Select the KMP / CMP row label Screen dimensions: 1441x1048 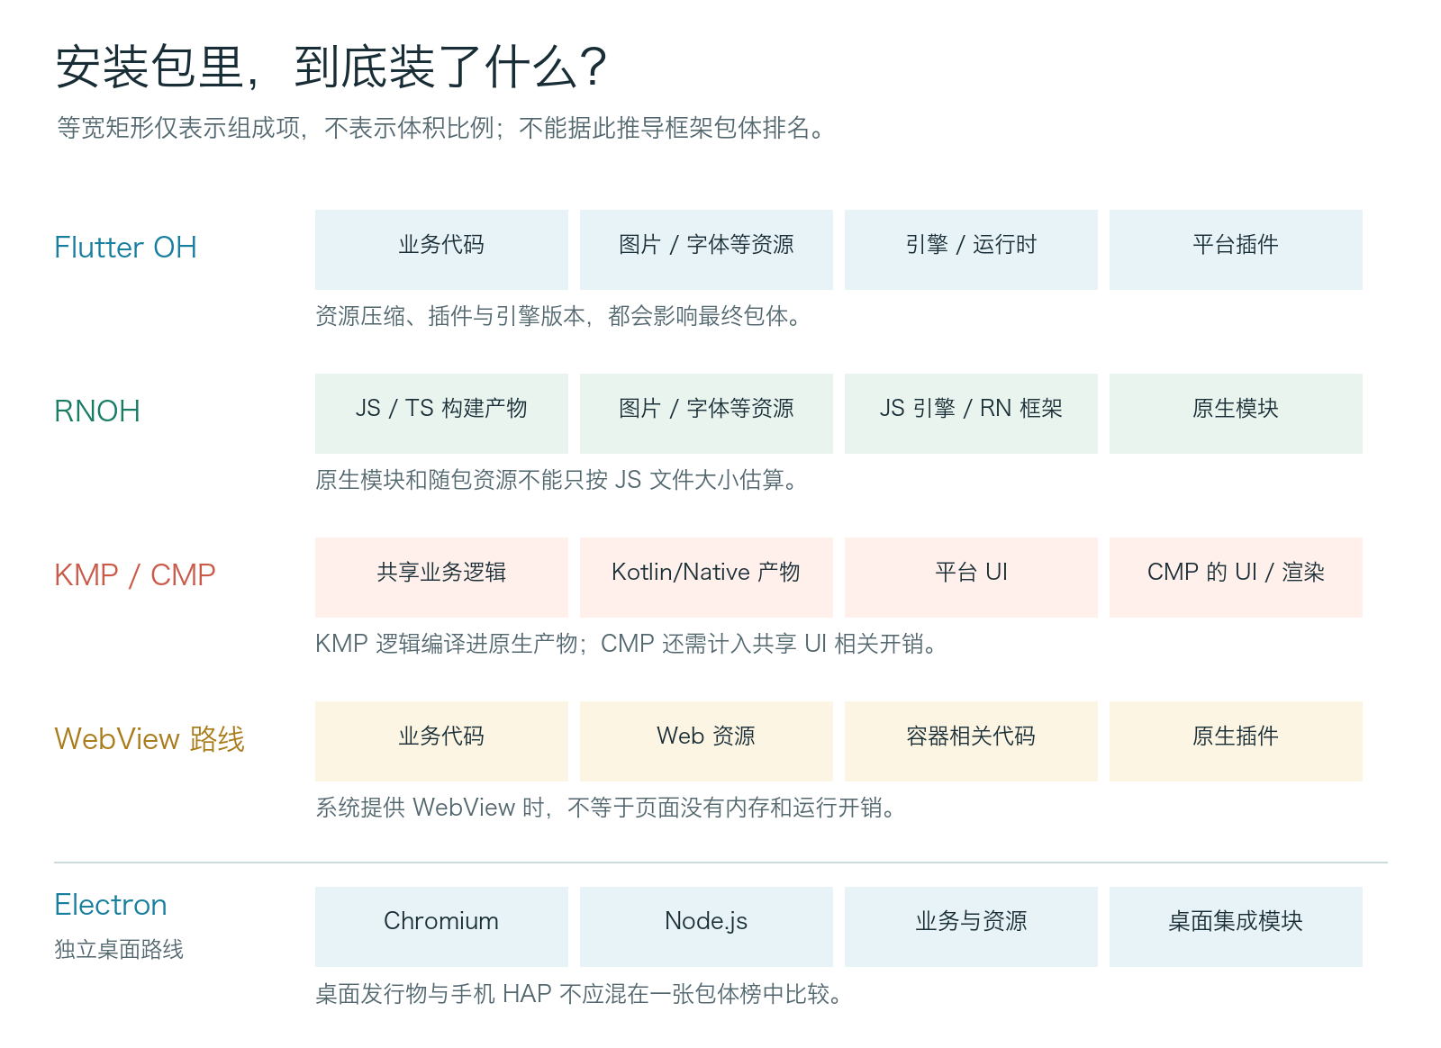point(135,575)
